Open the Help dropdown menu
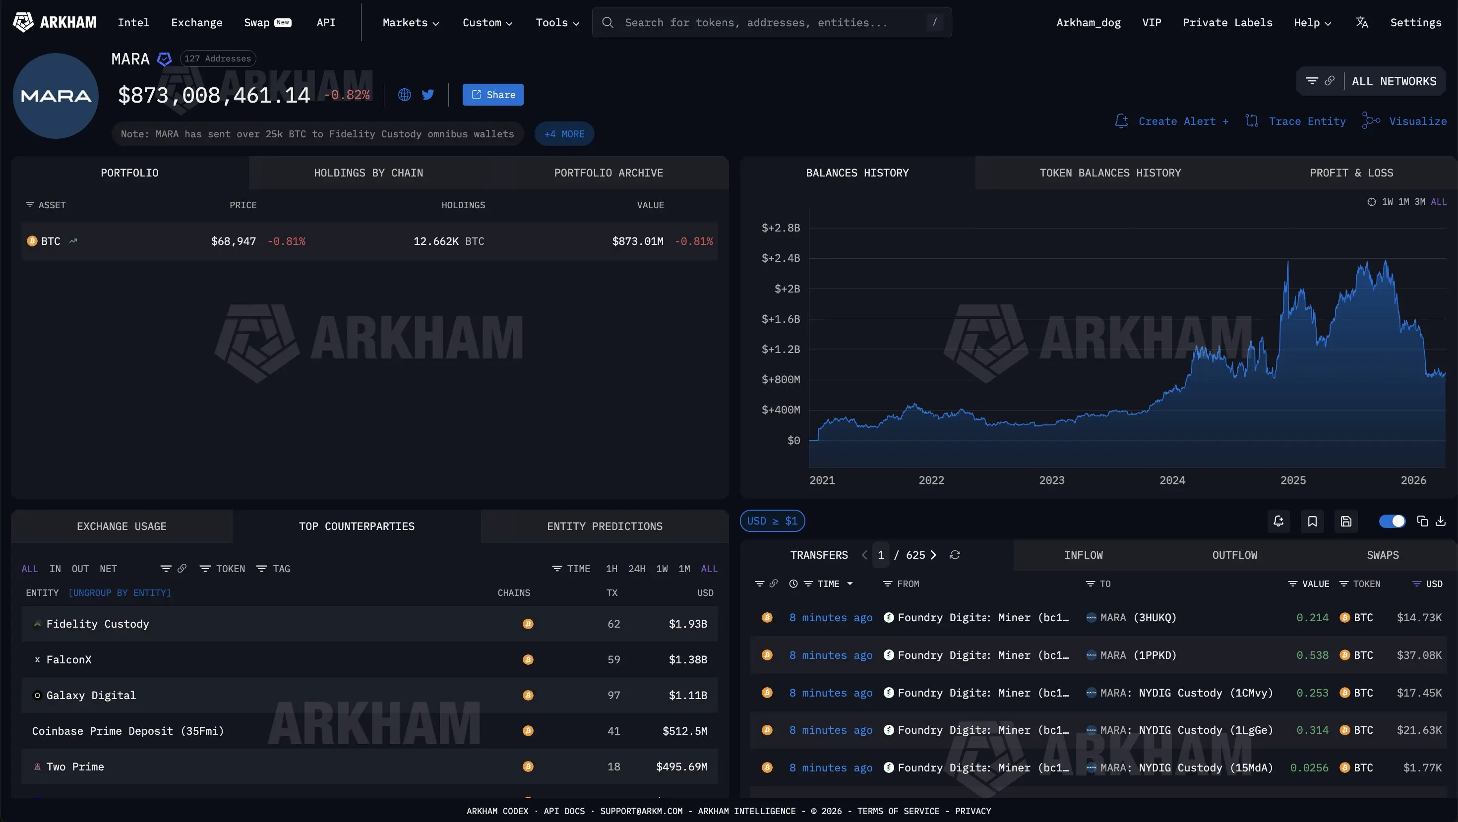This screenshot has width=1458, height=822. (x=1312, y=23)
